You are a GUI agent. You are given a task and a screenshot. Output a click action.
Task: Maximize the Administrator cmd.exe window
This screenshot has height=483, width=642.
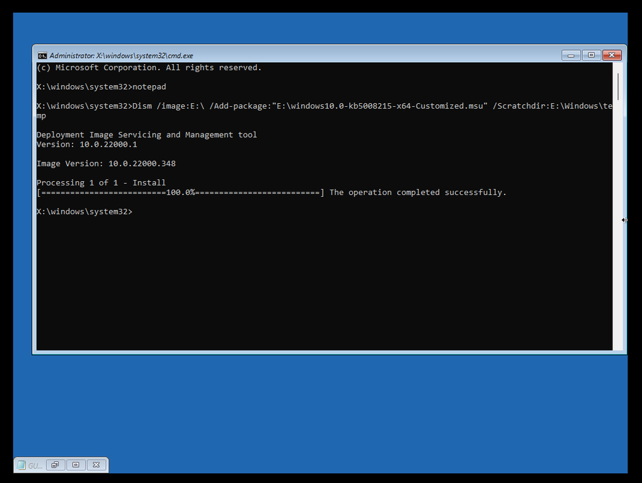(591, 55)
